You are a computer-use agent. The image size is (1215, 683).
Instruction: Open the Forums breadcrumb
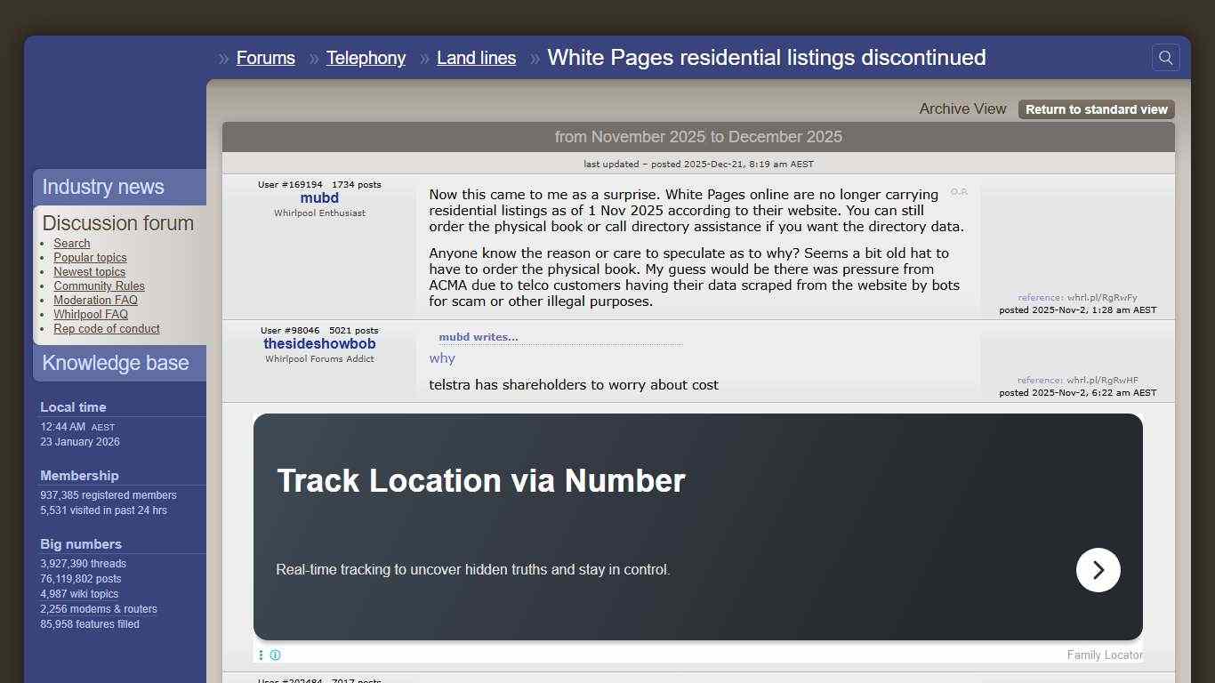(x=265, y=58)
